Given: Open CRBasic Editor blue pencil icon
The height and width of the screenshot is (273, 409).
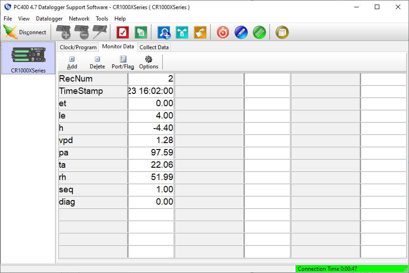Looking at the screenshot, I should [241, 32].
